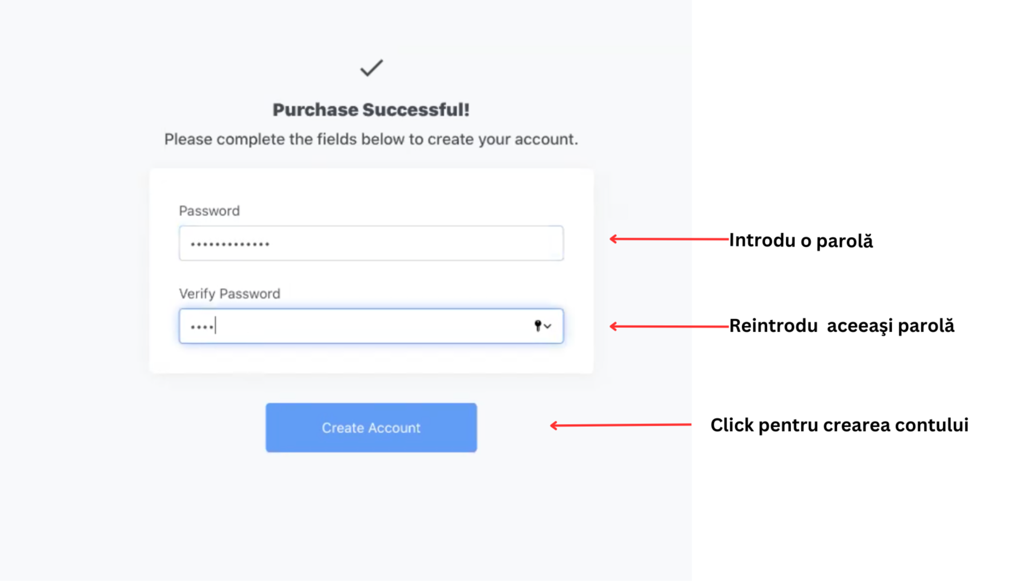Click the text cursor in Verify Password field
This screenshot has height=581, width=1017.
[x=216, y=326]
